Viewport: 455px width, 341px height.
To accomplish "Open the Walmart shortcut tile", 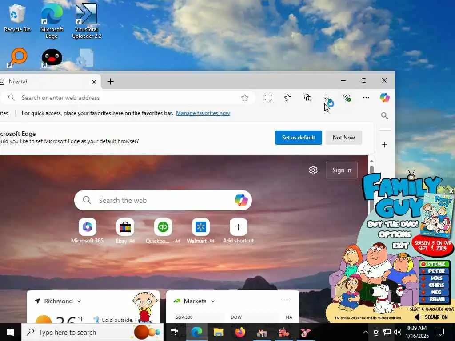I will click(x=200, y=231).
